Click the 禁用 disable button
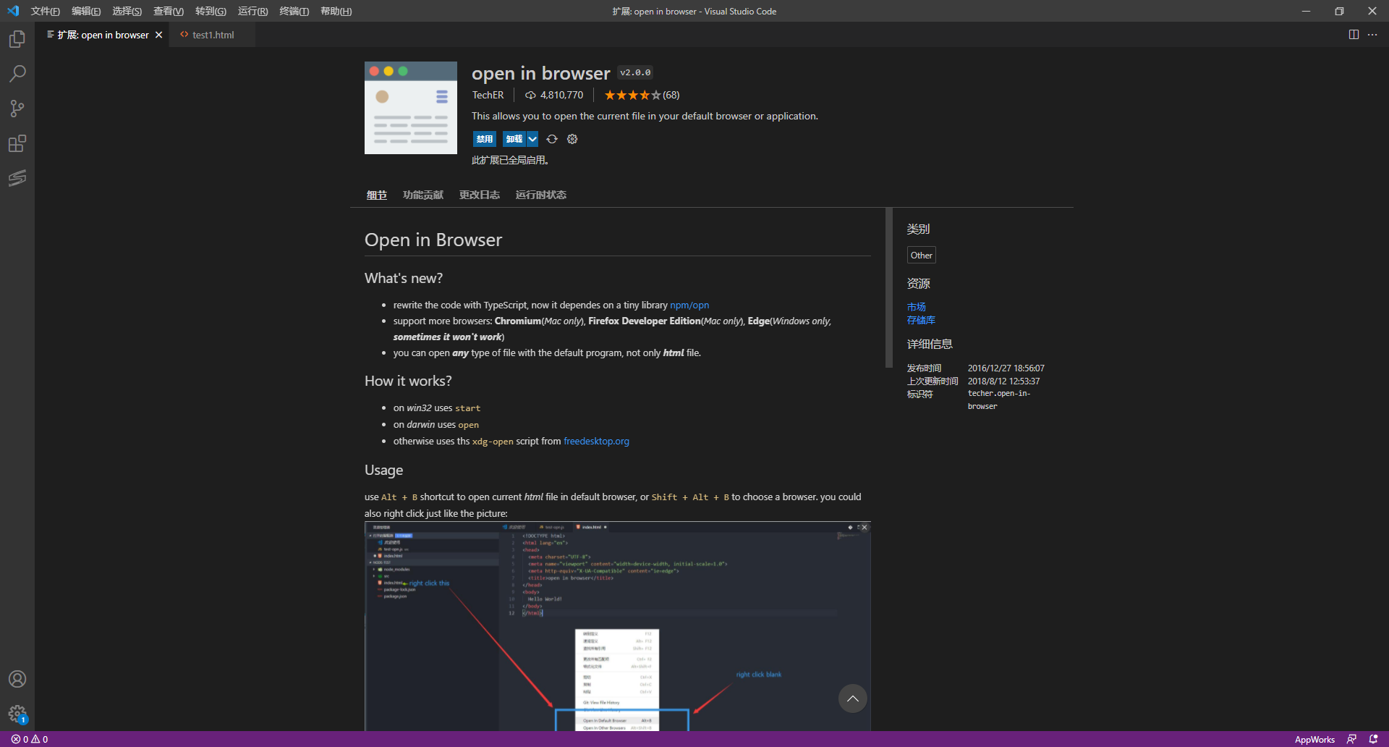 tap(485, 139)
